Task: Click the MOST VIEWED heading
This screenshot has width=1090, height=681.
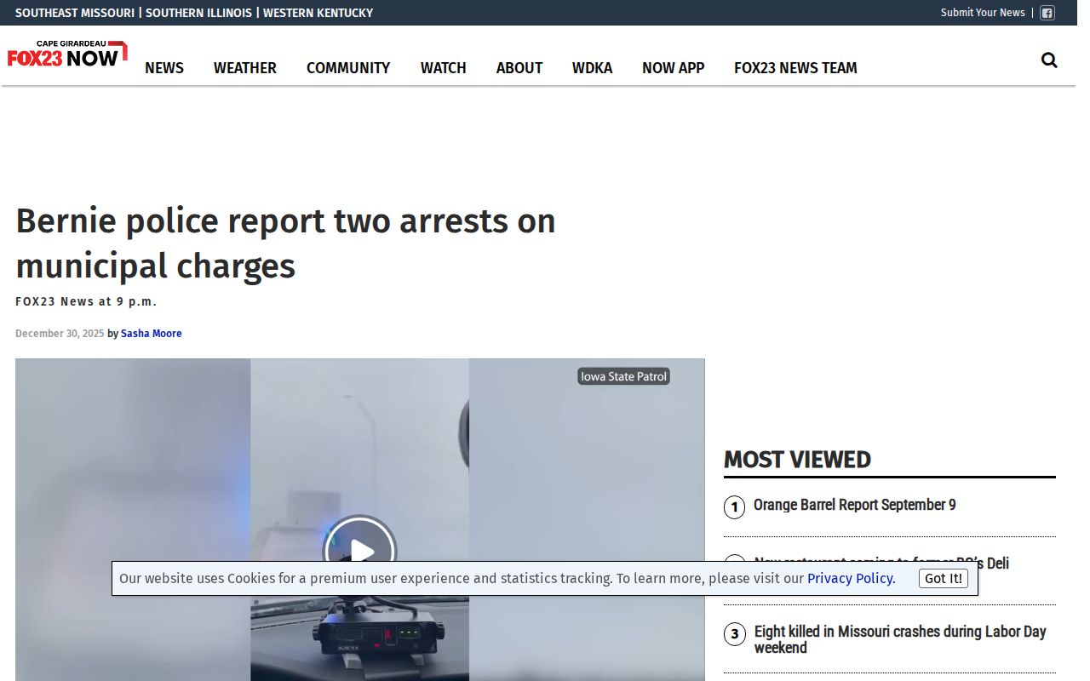Action: point(797,460)
